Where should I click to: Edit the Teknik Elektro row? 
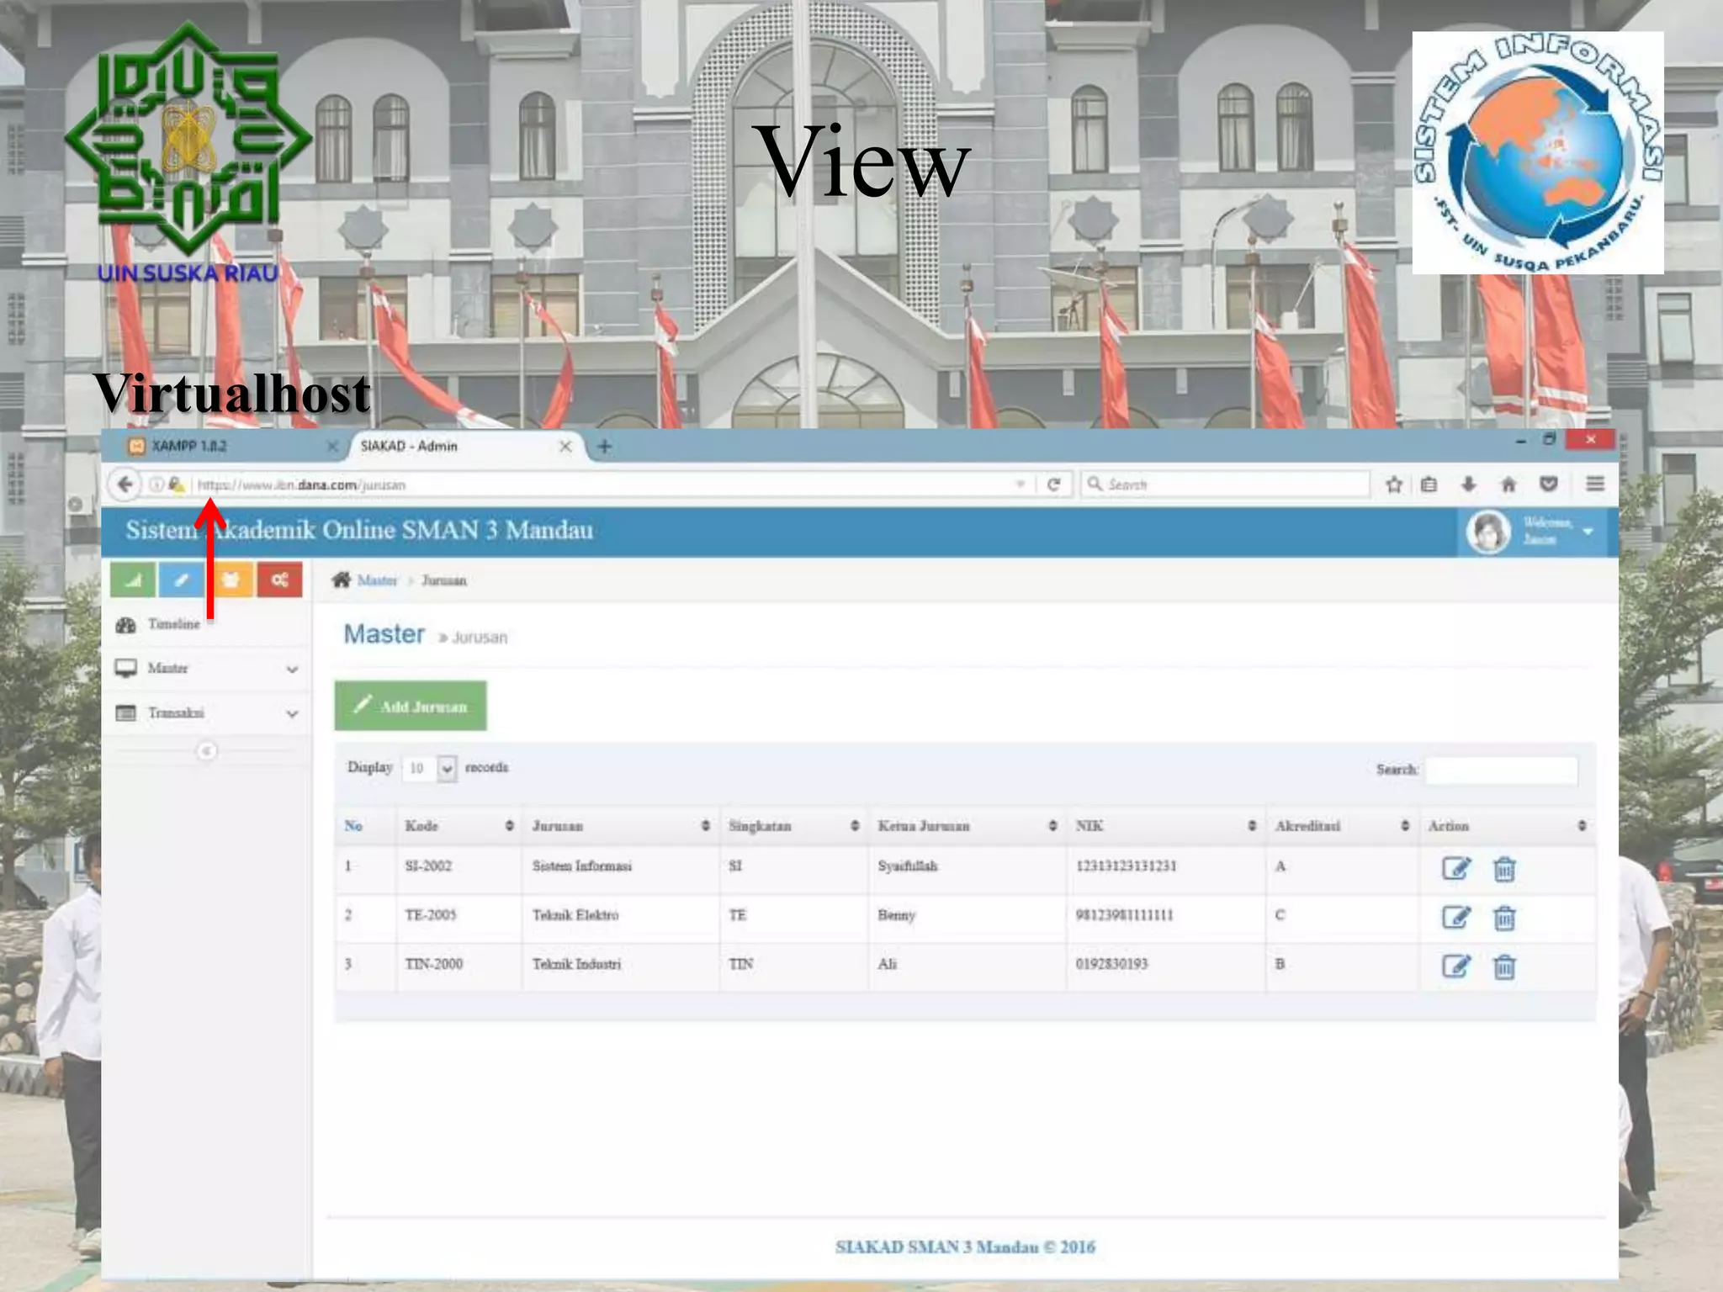1456,917
